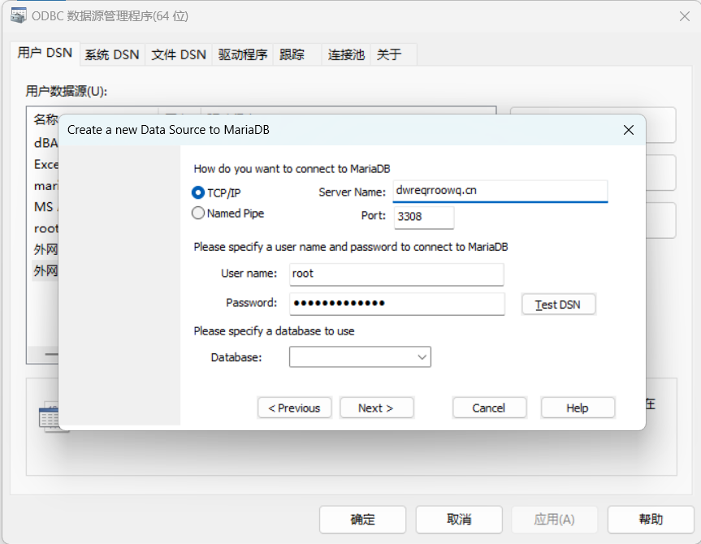The height and width of the screenshot is (544, 701).
Task: Select the Exce data source row
Action: pyautogui.click(x=45, y=165)
